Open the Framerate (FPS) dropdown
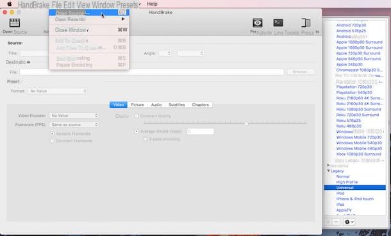The height and width of the screenshot is (236, 391). (x=74, y=125)
